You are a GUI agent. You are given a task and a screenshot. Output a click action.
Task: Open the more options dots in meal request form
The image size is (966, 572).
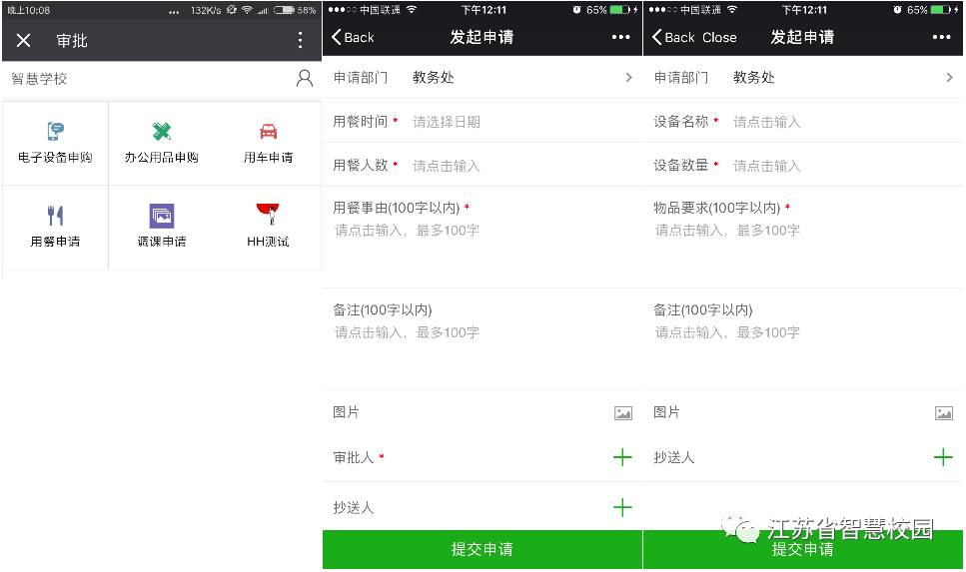[620, 38]
